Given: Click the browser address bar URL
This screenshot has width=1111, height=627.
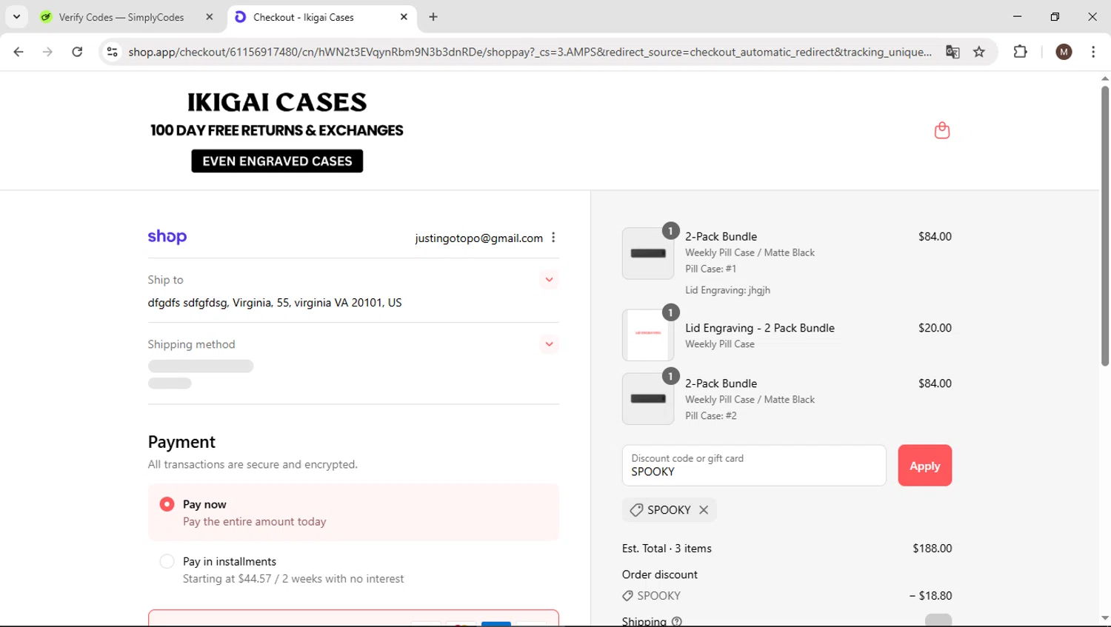Looking at the screenshot, I should click(530, 52).
